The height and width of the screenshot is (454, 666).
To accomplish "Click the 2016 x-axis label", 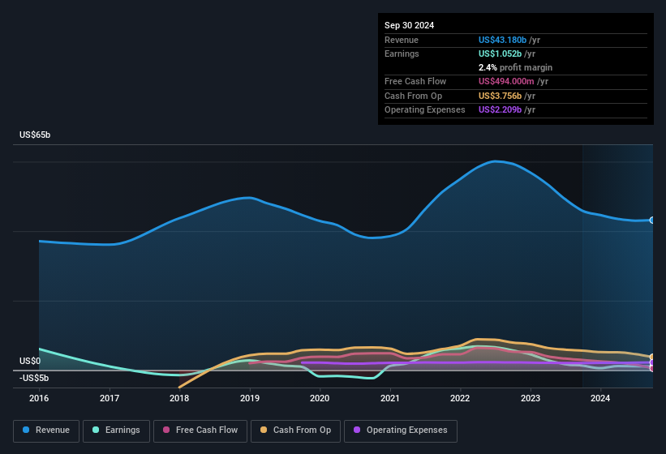I will tap(39, 398).
